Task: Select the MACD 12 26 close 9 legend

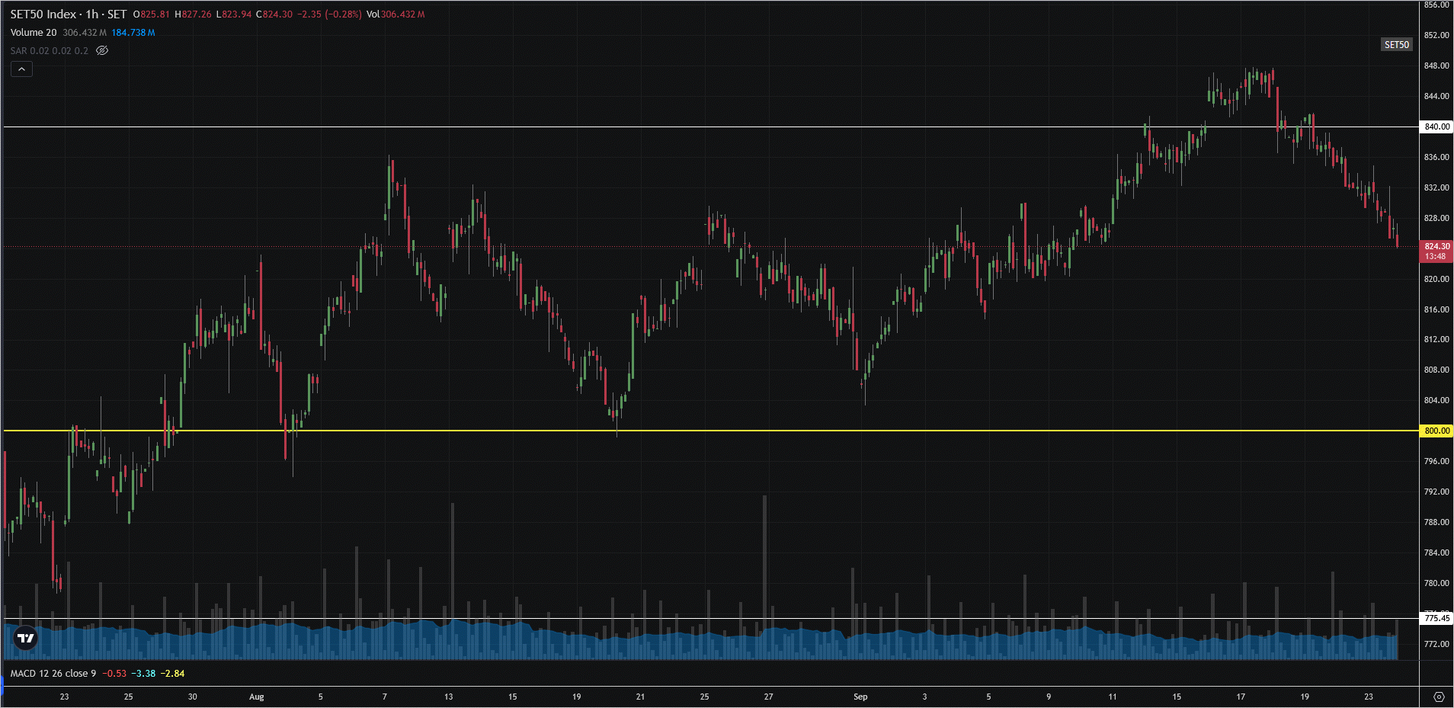Action: point(53,674)
